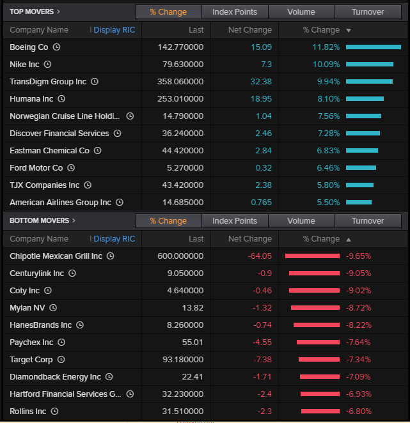The image size is (410, 423).
Task: Expand the BOTTOM MOVERS heading chevron
Action: click(x=74, y=220)
